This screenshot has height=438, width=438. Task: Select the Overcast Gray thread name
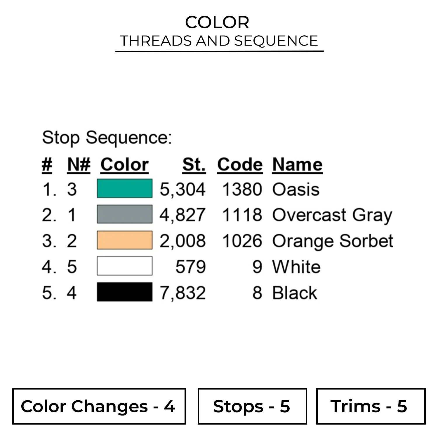click(x=332, y=215)
